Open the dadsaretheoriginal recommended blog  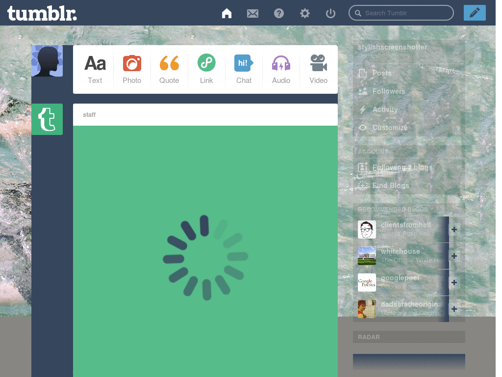pyautogui.click(x=412, y=304)
